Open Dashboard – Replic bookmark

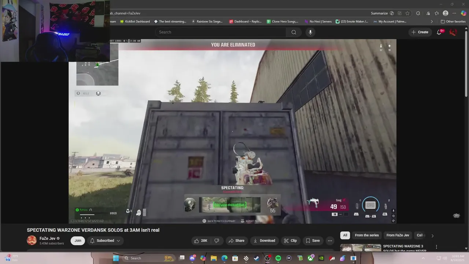click(x=245, y=22)
